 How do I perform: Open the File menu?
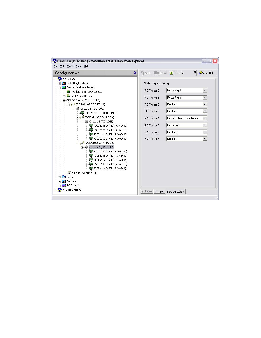[x=55, y=66]
